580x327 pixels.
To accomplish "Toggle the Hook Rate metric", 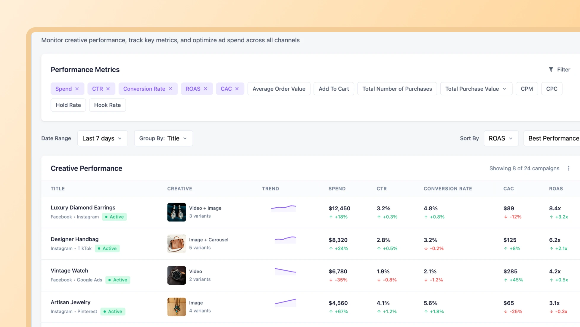I will (107, 105).
